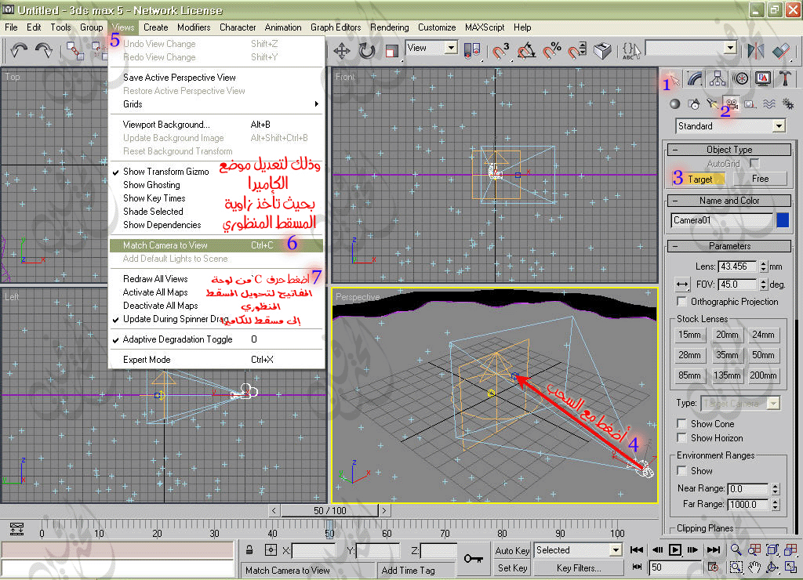Viewport: 803px width, 580px height.
Task: Open the Modify command panel tab
Action: pos(695,78)
